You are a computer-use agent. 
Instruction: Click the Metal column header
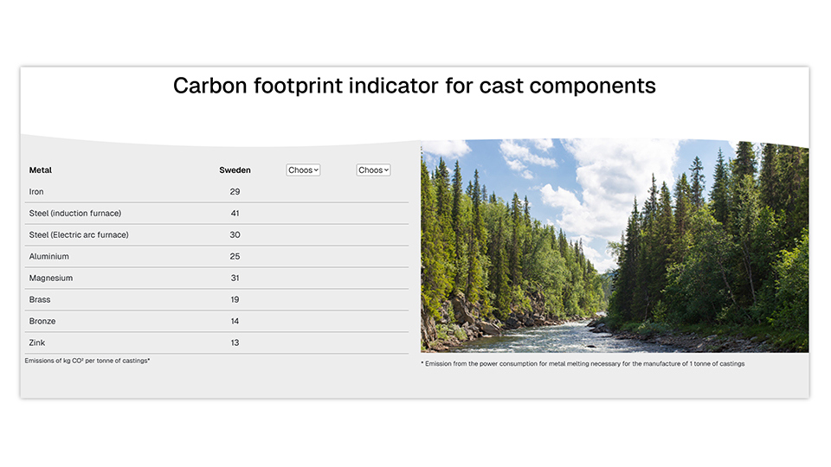(x=41, y=170)
